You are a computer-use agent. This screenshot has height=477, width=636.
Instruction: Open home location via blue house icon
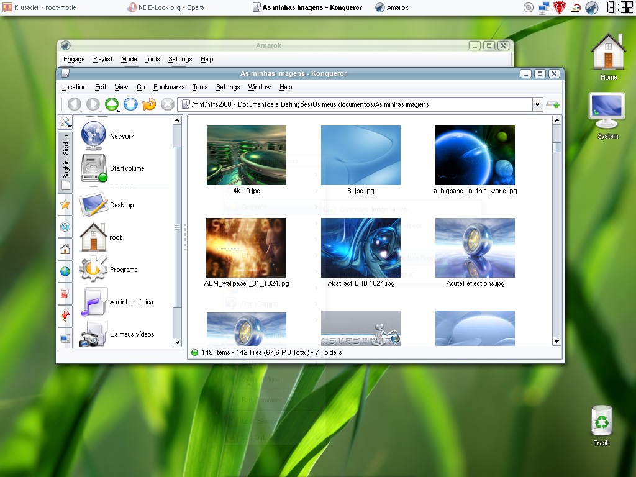(130, 104)
